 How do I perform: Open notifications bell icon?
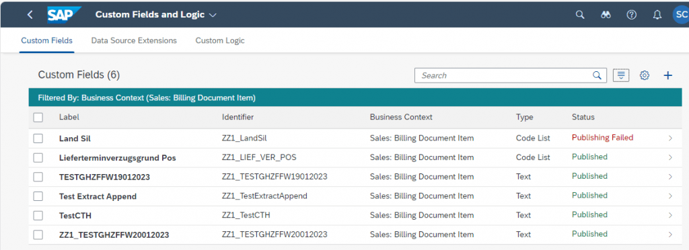[x=657, y=15]
